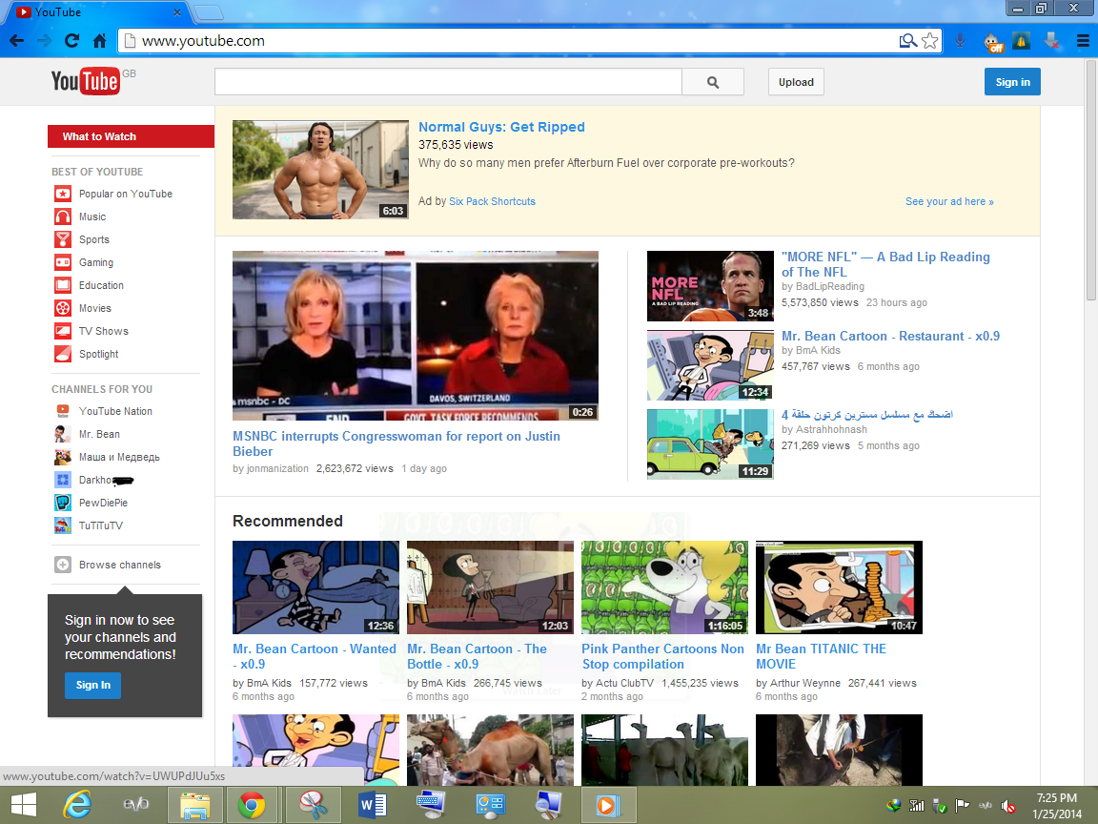The image size is (1098, 824).
Task: Open the Windows Start button
Action: [23, 804]
